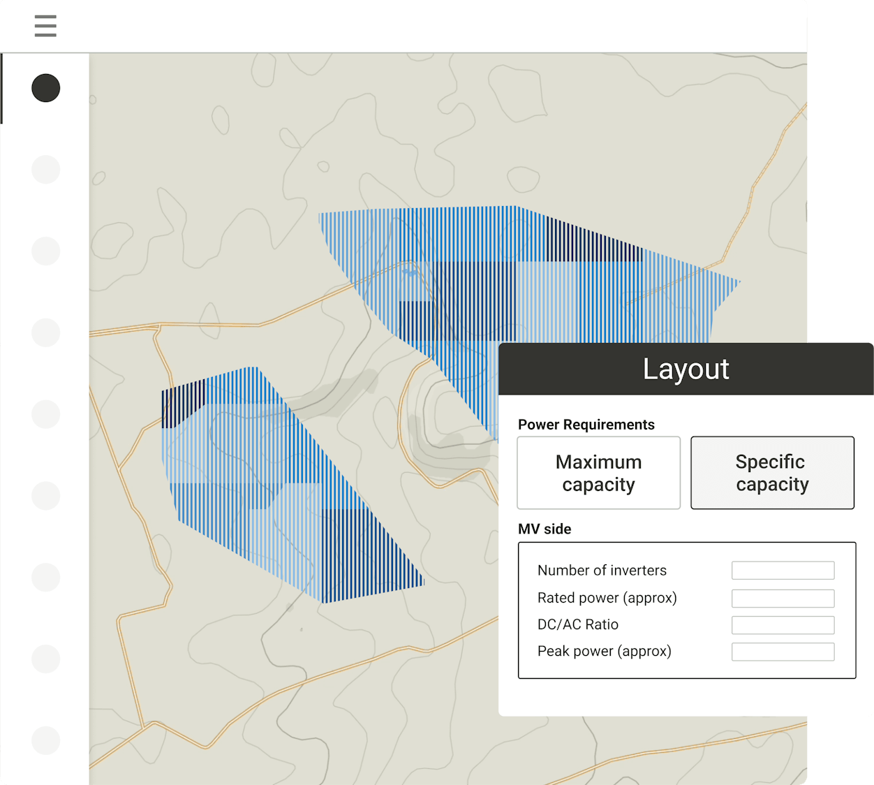This screenshot has width=874, height=785.
Task: Select the DC/AC Ratio input box
Action: [x=783, y=625]
